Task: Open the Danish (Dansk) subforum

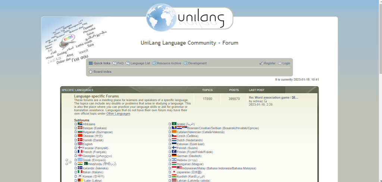Action: [x=93, y=140]
